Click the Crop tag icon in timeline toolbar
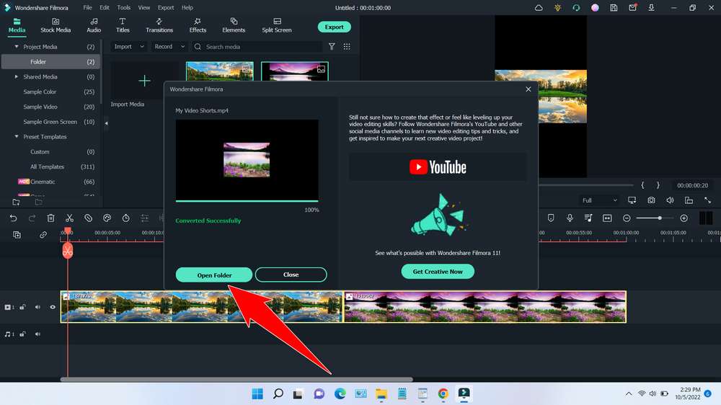Viewport: 721px width, 405px height. coord(88,218)
